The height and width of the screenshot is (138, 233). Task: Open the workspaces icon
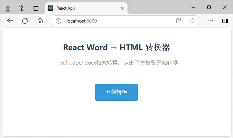[x=22, y=8]
